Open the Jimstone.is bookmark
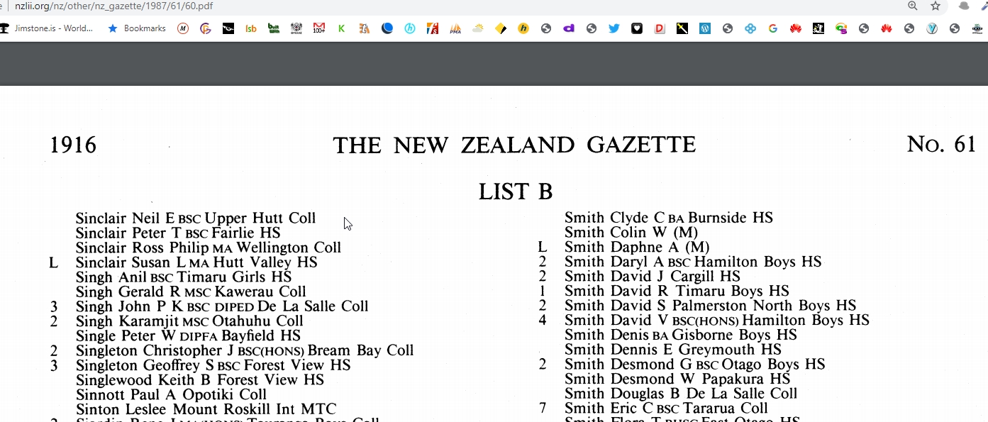The height and width of the screenshot is (422, 988). [47, 28]
